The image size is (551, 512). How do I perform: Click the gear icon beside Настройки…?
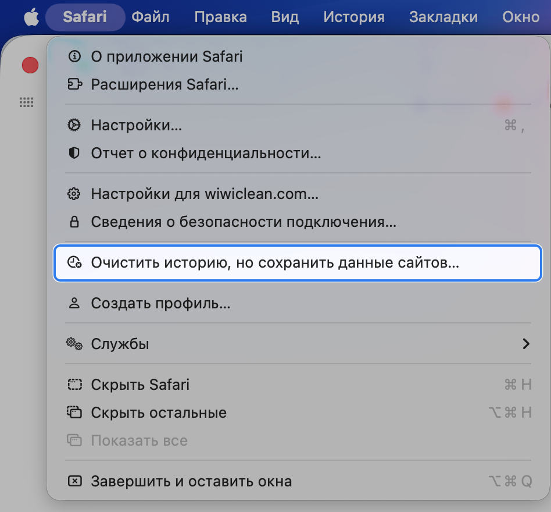74,125
